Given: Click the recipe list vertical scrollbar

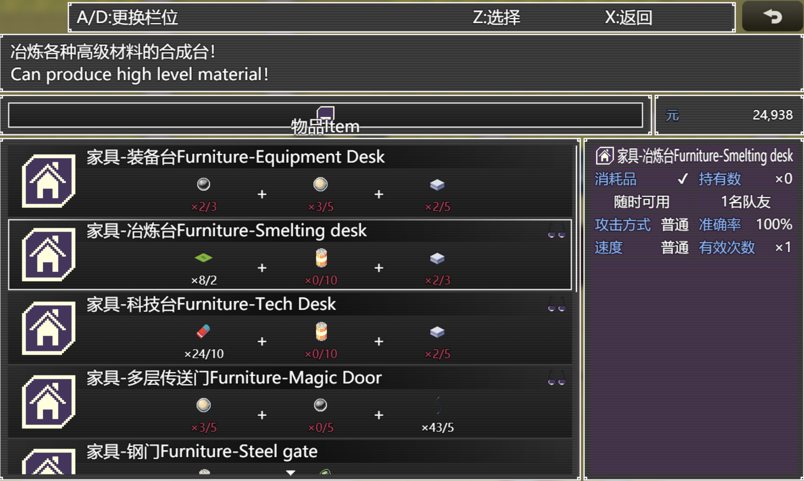Looking at the screenshot, I should [576, 310].
